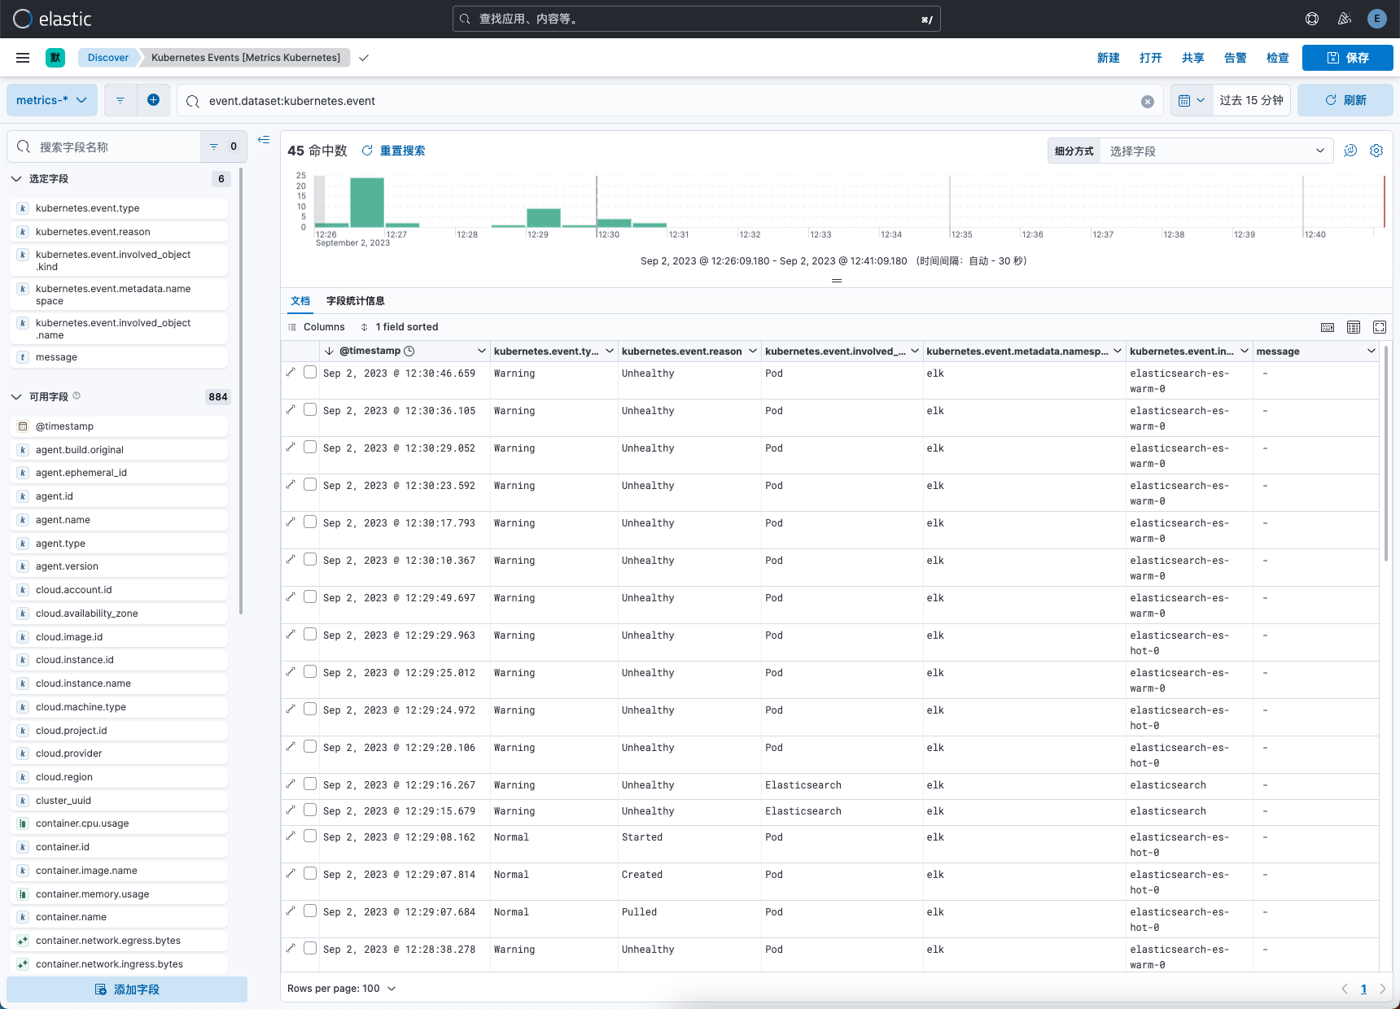This screenshot has height=1009, width=1400.
Task: Select the checkbox for row 12:30:36.105
Action: coord(310,409)
